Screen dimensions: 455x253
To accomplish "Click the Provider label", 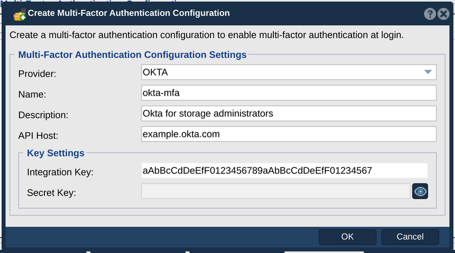I will click(x=37, y=74).
